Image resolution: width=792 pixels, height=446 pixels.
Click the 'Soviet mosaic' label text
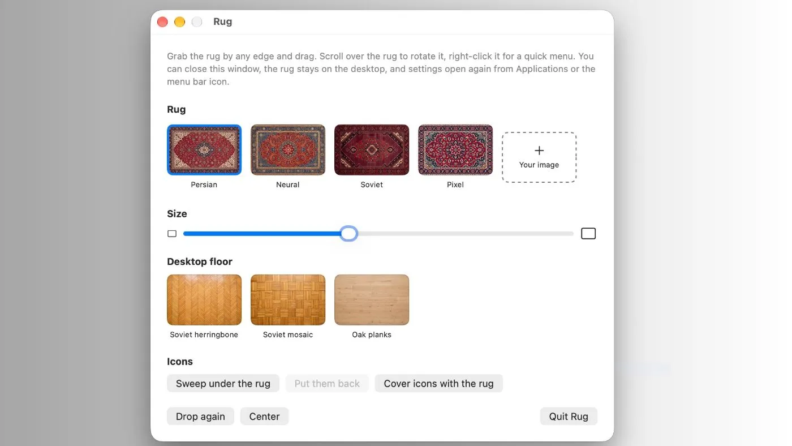[288, 334]
